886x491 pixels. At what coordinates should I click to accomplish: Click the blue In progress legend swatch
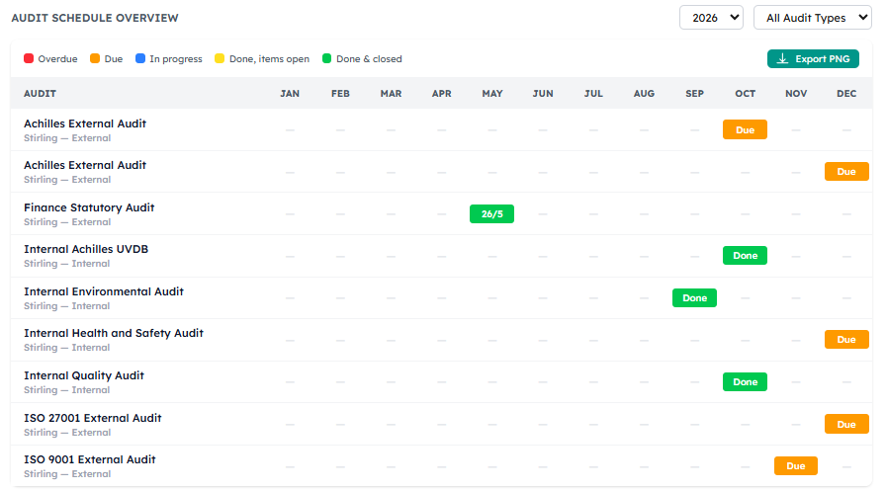pyautogui.click(x=140, y=58)
